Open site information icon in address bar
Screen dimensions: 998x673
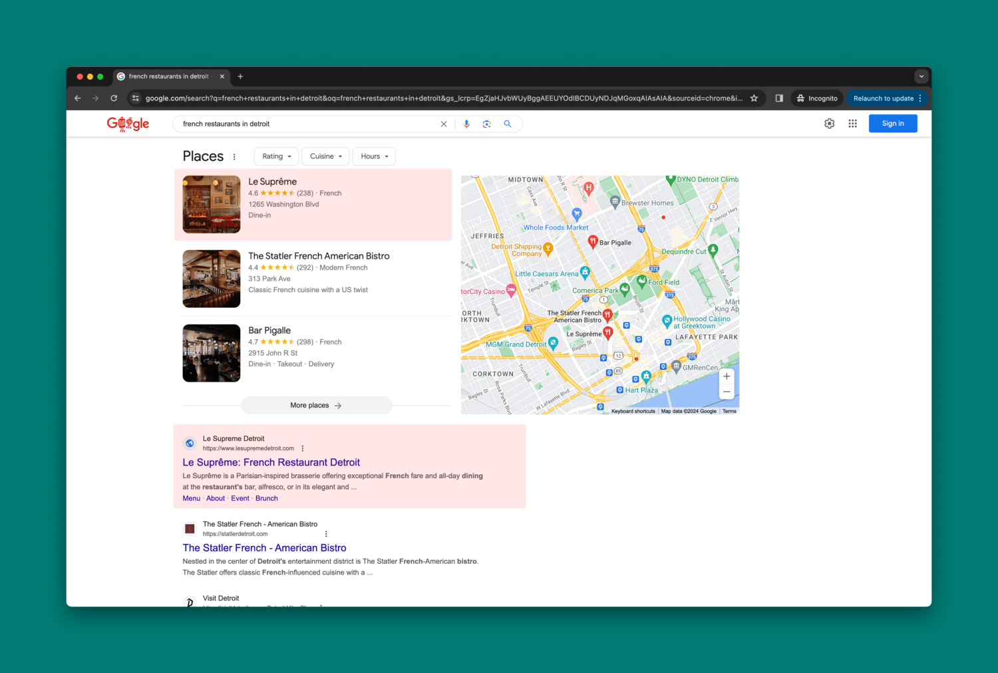click(x=136, y=98)
